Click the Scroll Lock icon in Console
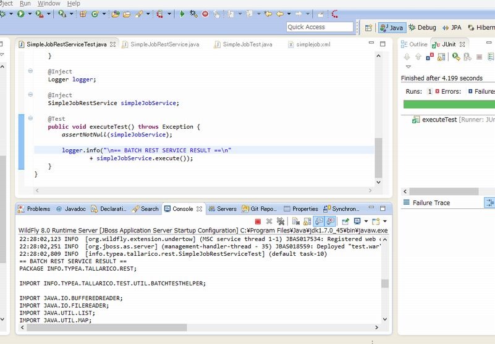The image size is (495, 344). 308,221
